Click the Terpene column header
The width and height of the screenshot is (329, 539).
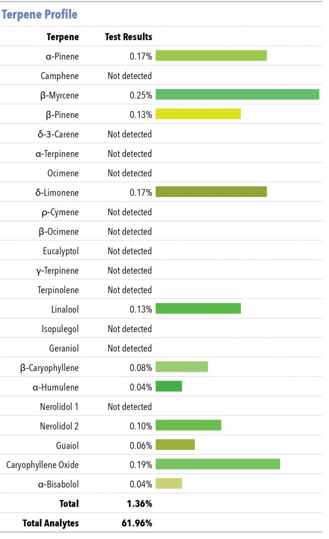(63, 37)
